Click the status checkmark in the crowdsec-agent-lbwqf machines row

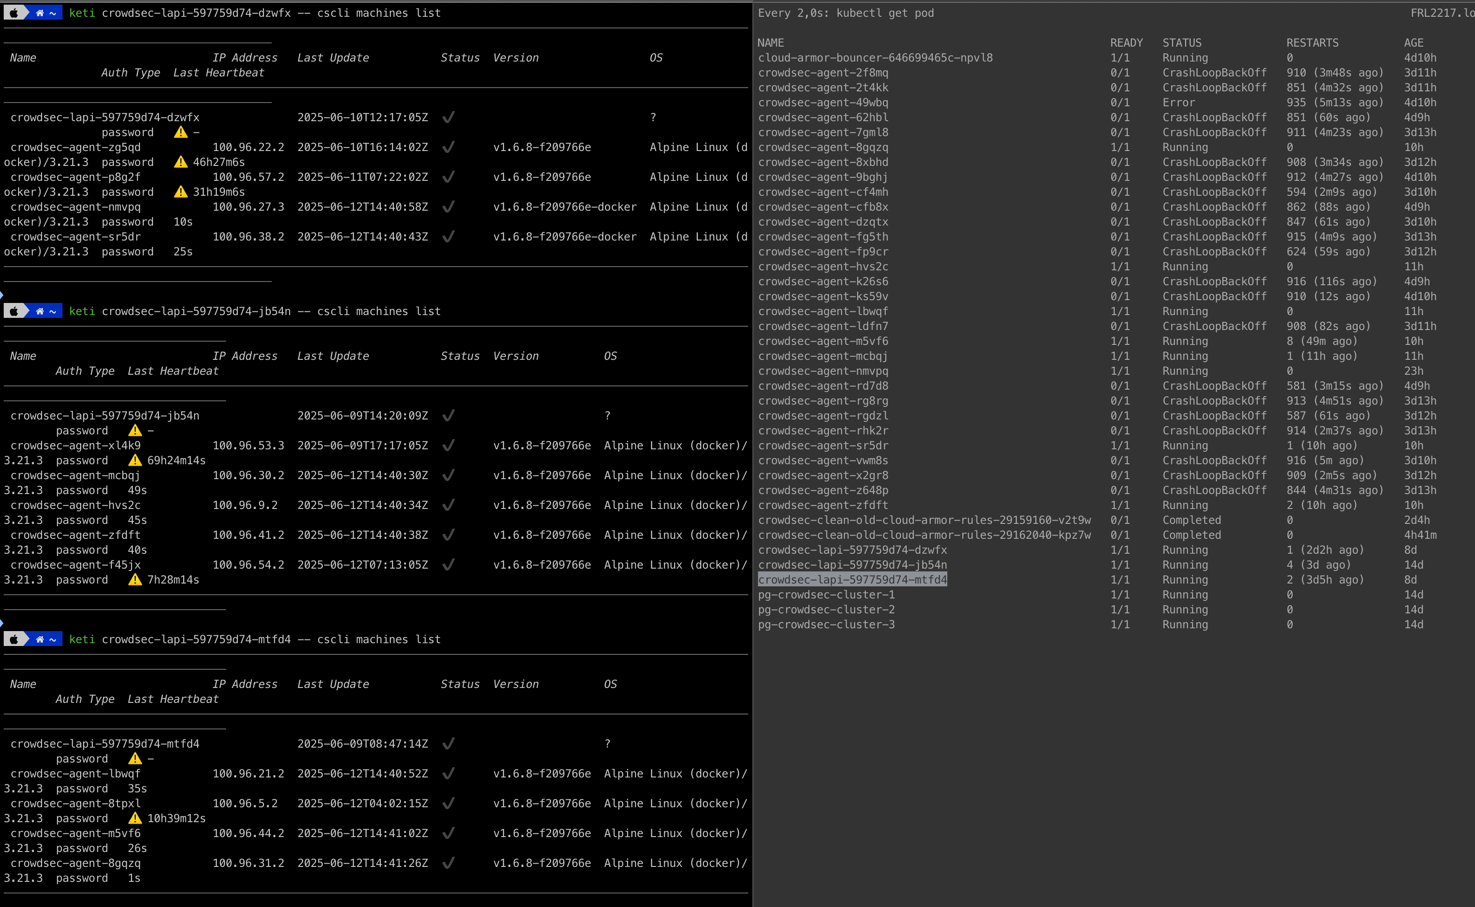(448, 773)
